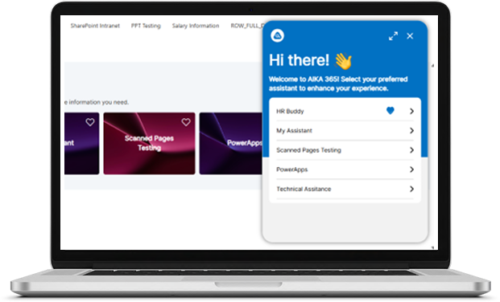Viewport: 500px width, 302px height.
Task: Open the PowerApps card thumbnail
Action: (x=231, y=143)
